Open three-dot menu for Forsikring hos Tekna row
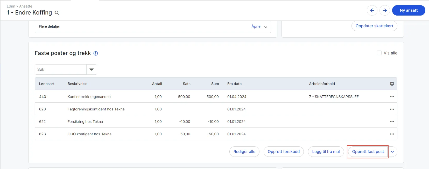 392,122
